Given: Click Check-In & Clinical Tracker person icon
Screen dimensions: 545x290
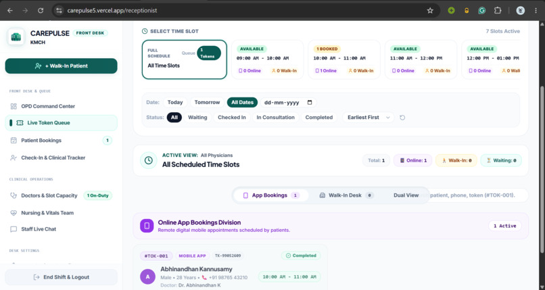Looking at the screenshot, I should click(x=14, y=158).
